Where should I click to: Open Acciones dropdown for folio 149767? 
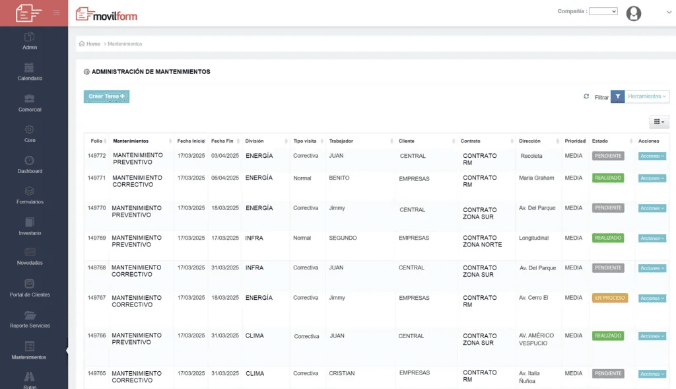point(652,299)
